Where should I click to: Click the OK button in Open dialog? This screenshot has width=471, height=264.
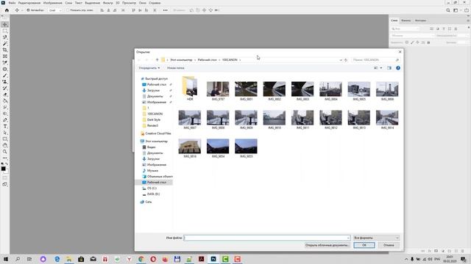364,245
